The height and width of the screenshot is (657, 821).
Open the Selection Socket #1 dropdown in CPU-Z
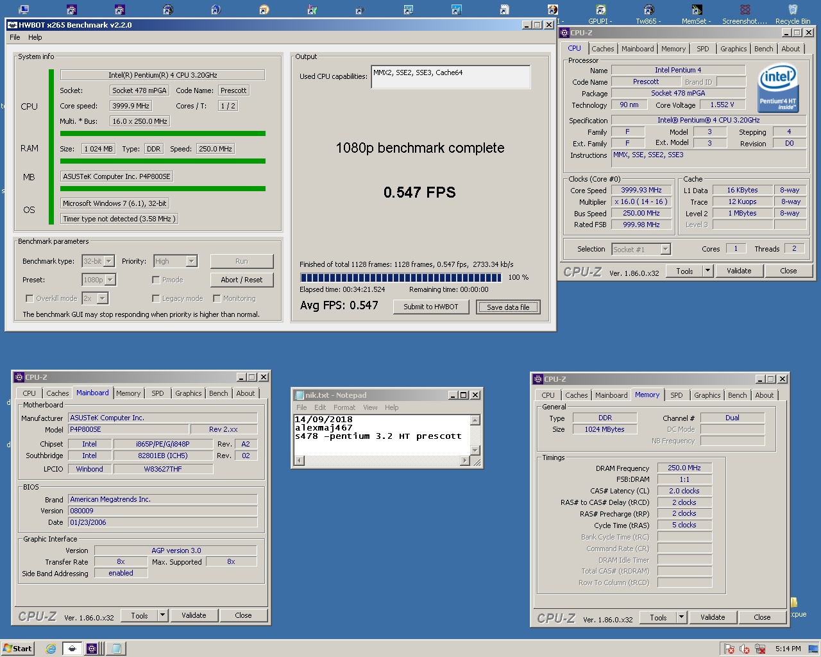tap(665, 249)
